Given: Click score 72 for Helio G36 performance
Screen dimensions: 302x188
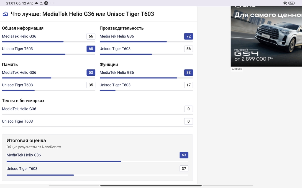Looking at the screenshot, I should (x=188, y=36).
